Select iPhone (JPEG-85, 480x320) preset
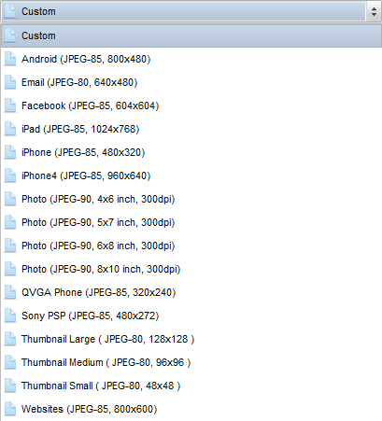 pyautogui.click(x=191, y=152)
